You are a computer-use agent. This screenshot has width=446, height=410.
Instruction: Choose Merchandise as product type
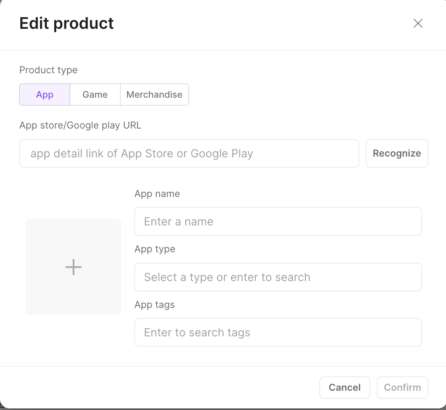154,94
